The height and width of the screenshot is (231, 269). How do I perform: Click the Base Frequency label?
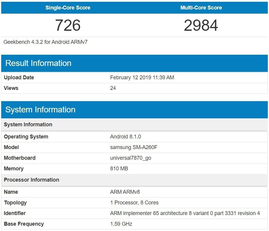(24, 224)
